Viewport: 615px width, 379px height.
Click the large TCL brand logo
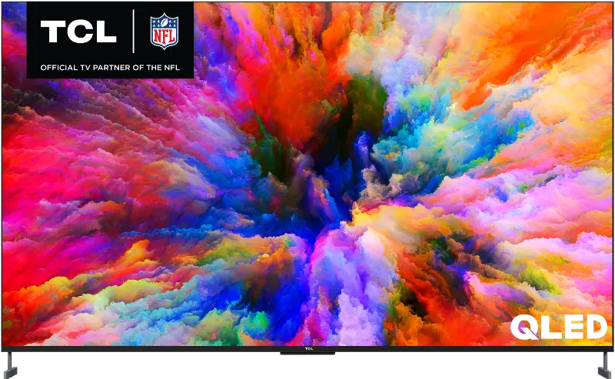point(78,32)
